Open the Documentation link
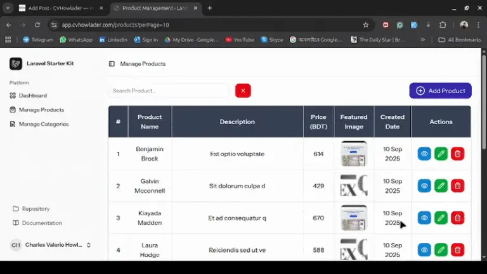 tap(42, 223)
